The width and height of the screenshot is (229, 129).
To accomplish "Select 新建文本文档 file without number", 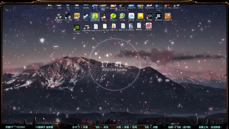I will pos(123,27).
